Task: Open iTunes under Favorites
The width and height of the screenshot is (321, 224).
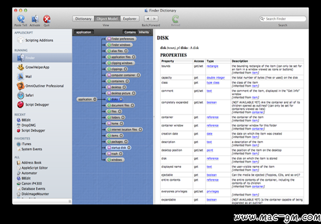Action: click(24, 144)
